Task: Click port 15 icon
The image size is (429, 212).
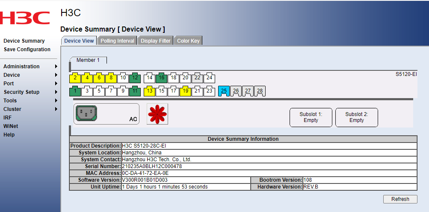Action: (x=161, y=91)
